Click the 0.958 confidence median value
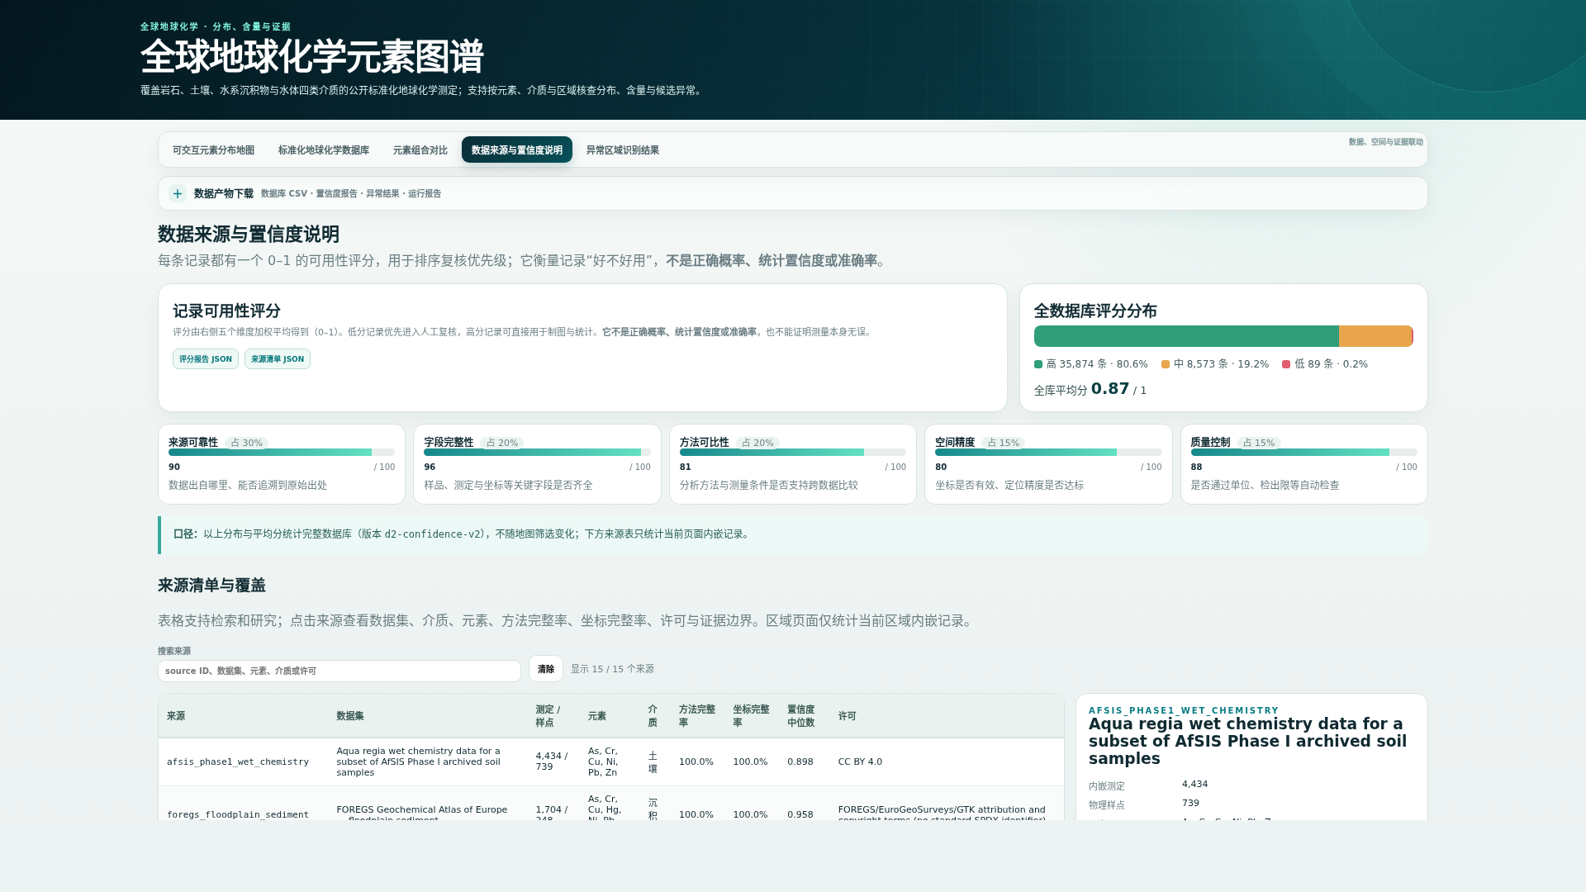 click(x=800, y=814)
